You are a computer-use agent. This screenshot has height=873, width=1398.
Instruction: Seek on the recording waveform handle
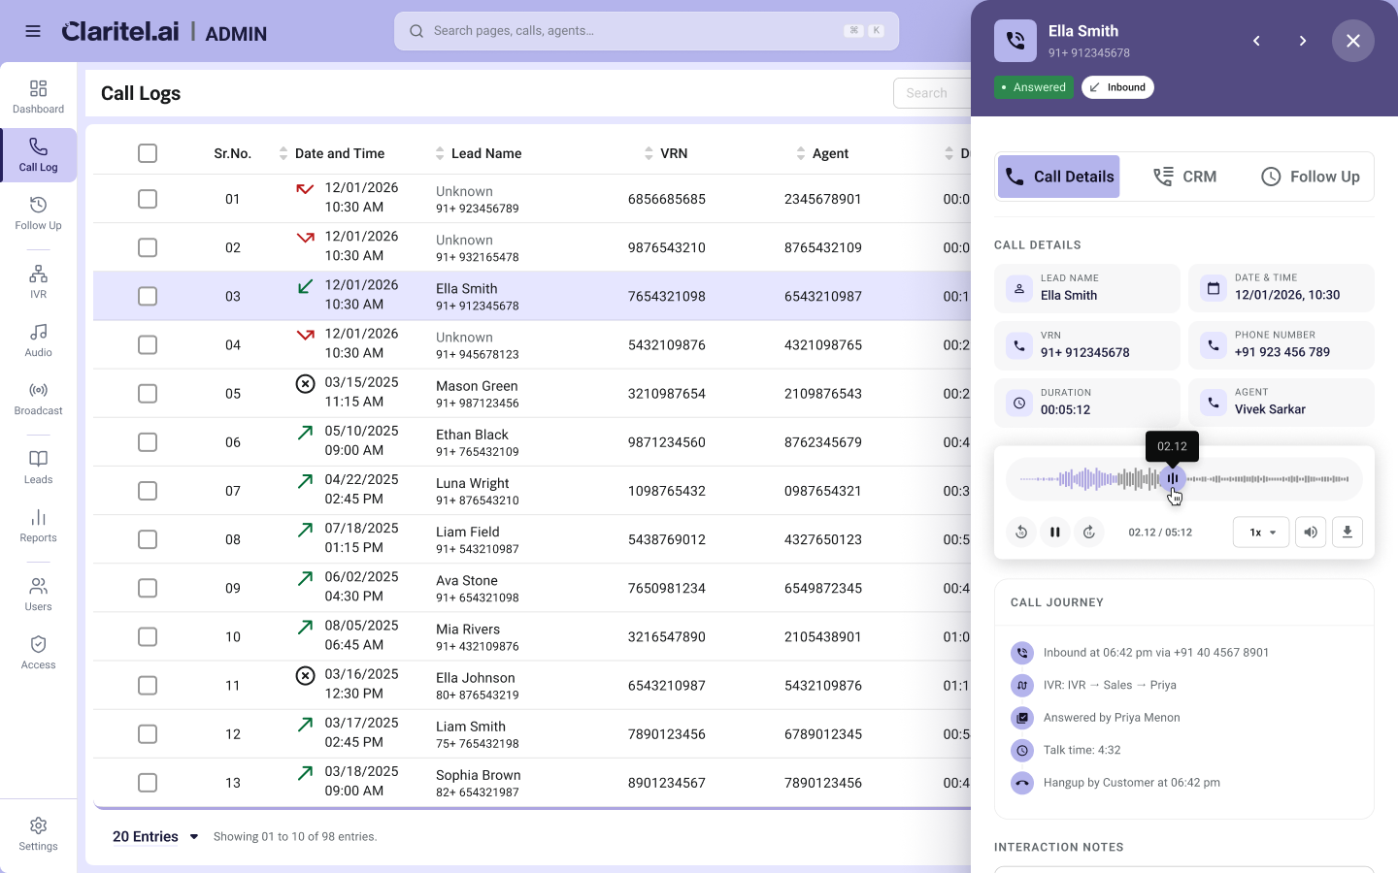1173,478
